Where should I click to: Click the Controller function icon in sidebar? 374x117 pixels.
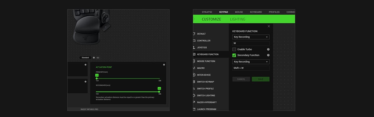pos(194,41)
